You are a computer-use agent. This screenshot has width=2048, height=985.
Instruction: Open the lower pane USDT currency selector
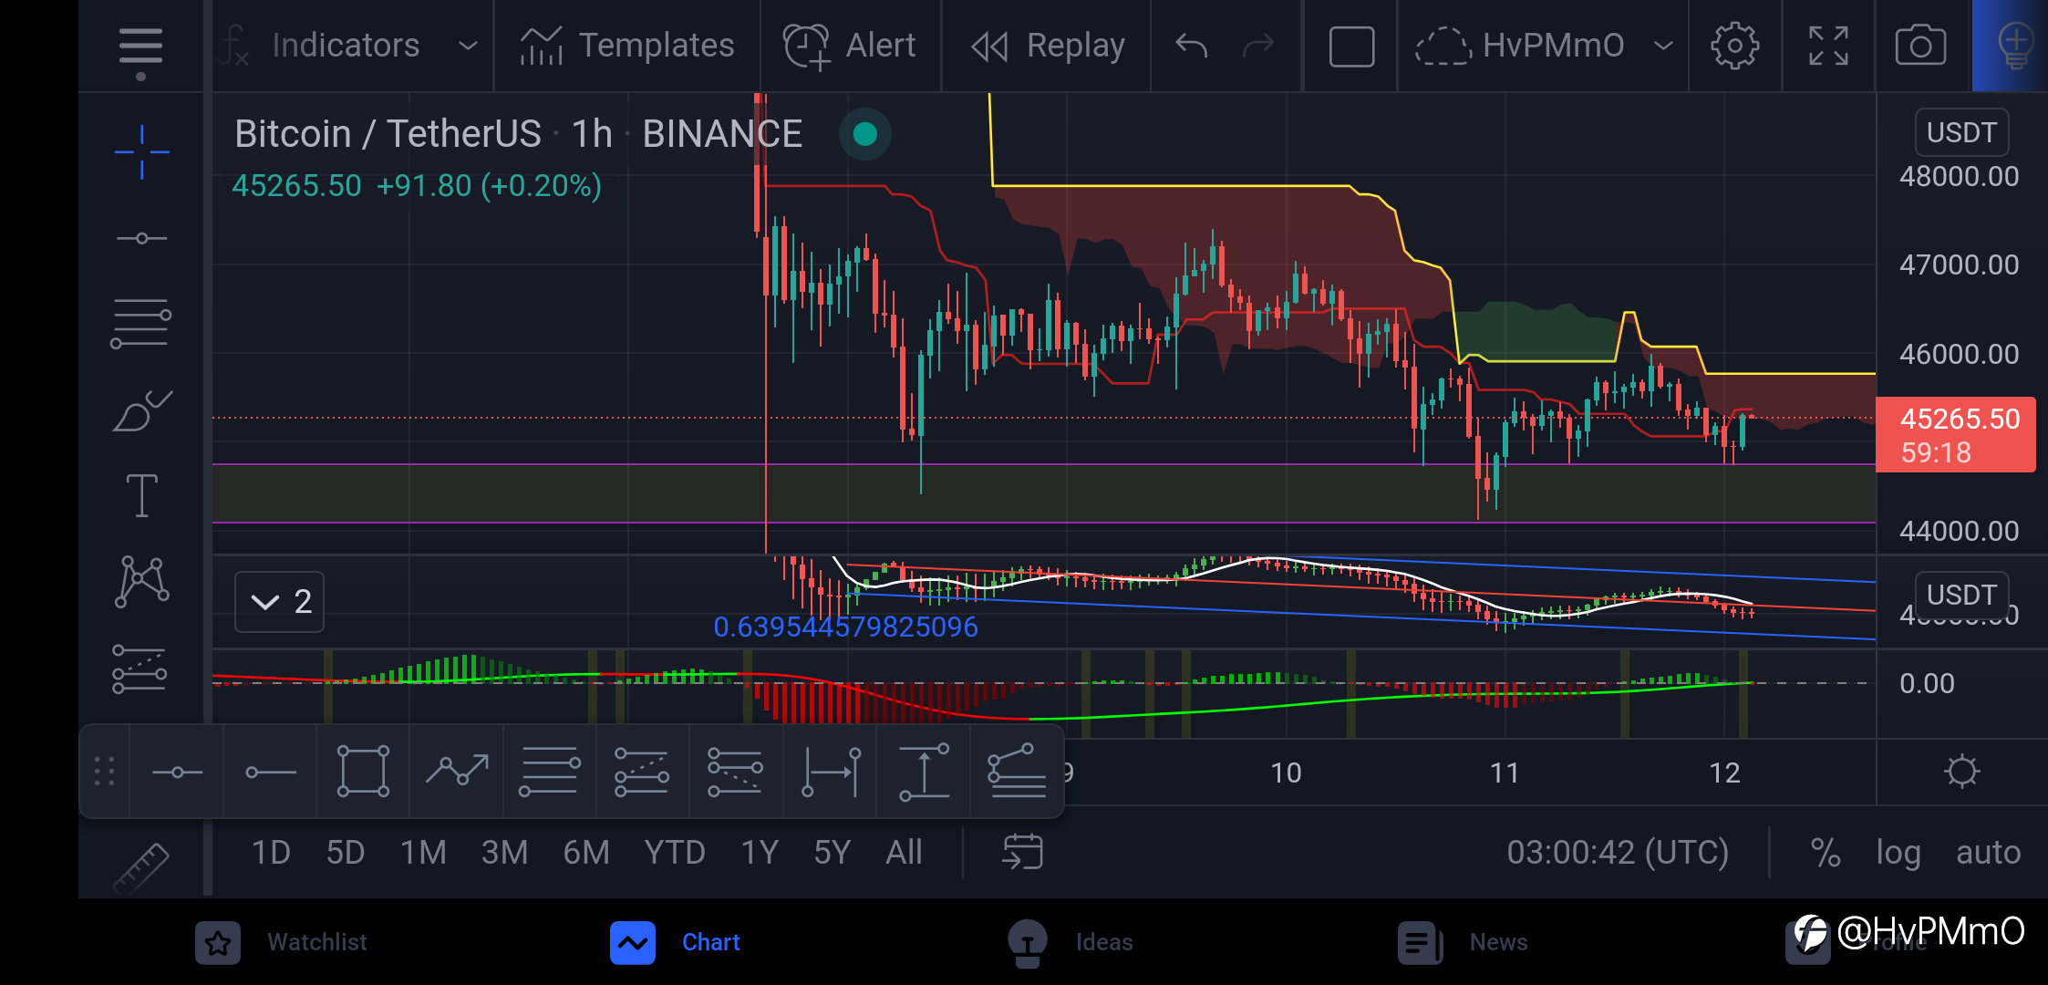[1961, 595]
